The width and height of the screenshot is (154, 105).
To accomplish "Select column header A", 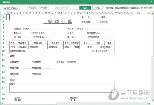I will click(8, 13).
